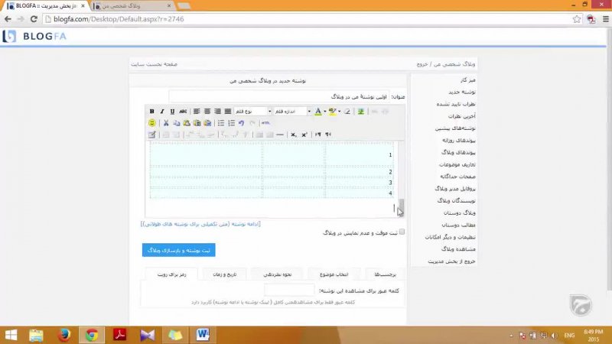Viewport: 612px width, 344px height.
Task: Open the font type (نوع قلم) dropdown
Action: pyautogui.click(x=253, y=112)
